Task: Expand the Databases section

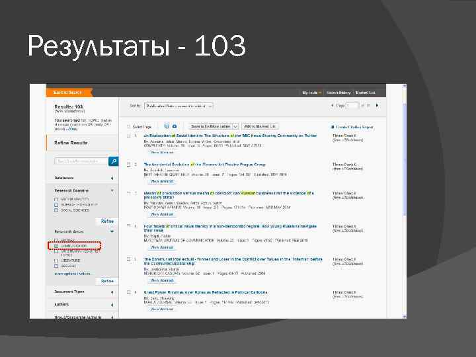Action: tap(112, 178)
